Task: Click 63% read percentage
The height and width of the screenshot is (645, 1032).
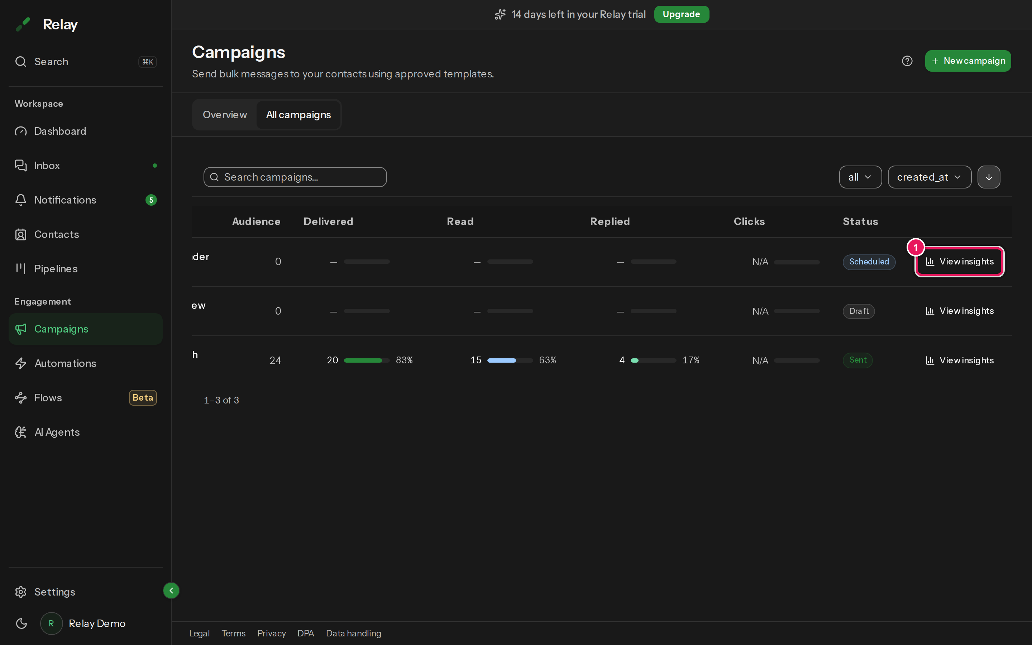Action: coord(548,360)
